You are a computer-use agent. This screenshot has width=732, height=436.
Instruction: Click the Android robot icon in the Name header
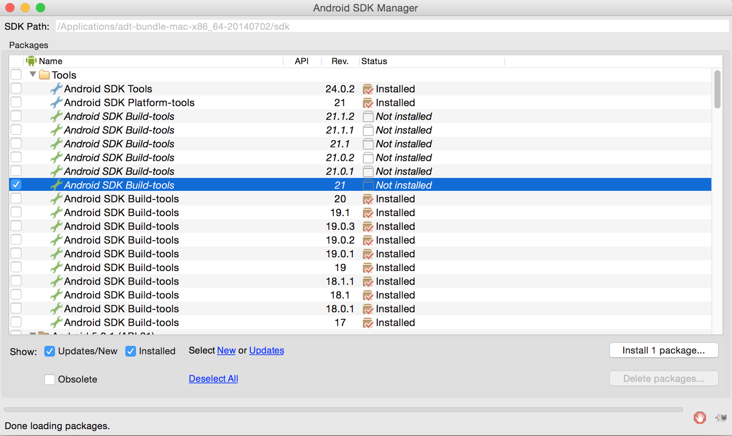pyautogui.click(x=31, y=61)
